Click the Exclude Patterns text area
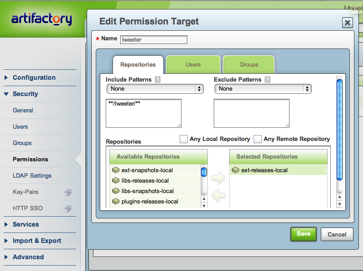 click(251, 113)
